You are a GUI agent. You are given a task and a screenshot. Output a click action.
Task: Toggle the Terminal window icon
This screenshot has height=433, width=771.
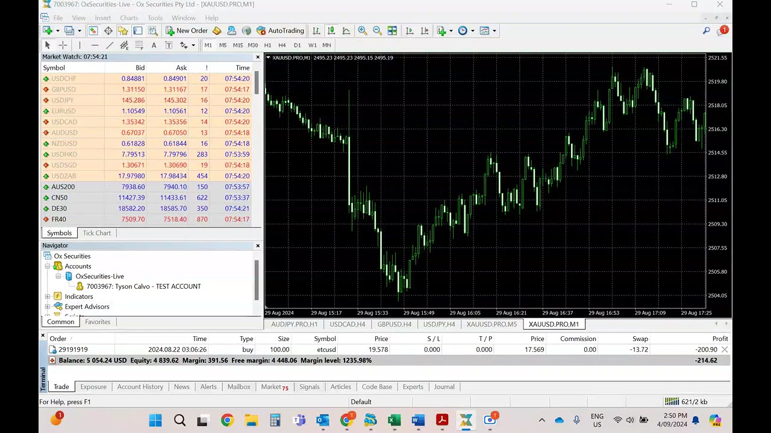tap(137, 31)
